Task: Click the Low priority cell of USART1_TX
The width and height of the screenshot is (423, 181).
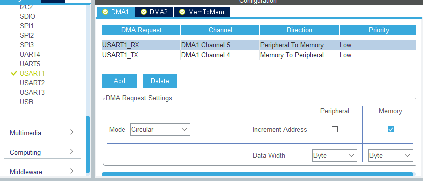Action: point(377,55)
